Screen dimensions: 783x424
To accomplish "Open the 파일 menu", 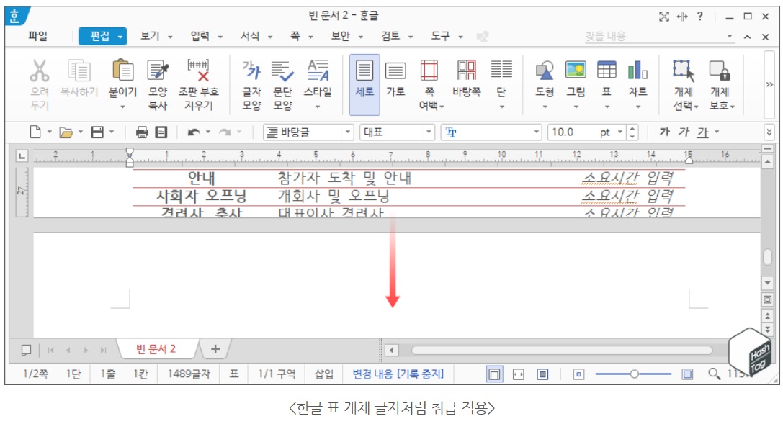I will point(37,36).
